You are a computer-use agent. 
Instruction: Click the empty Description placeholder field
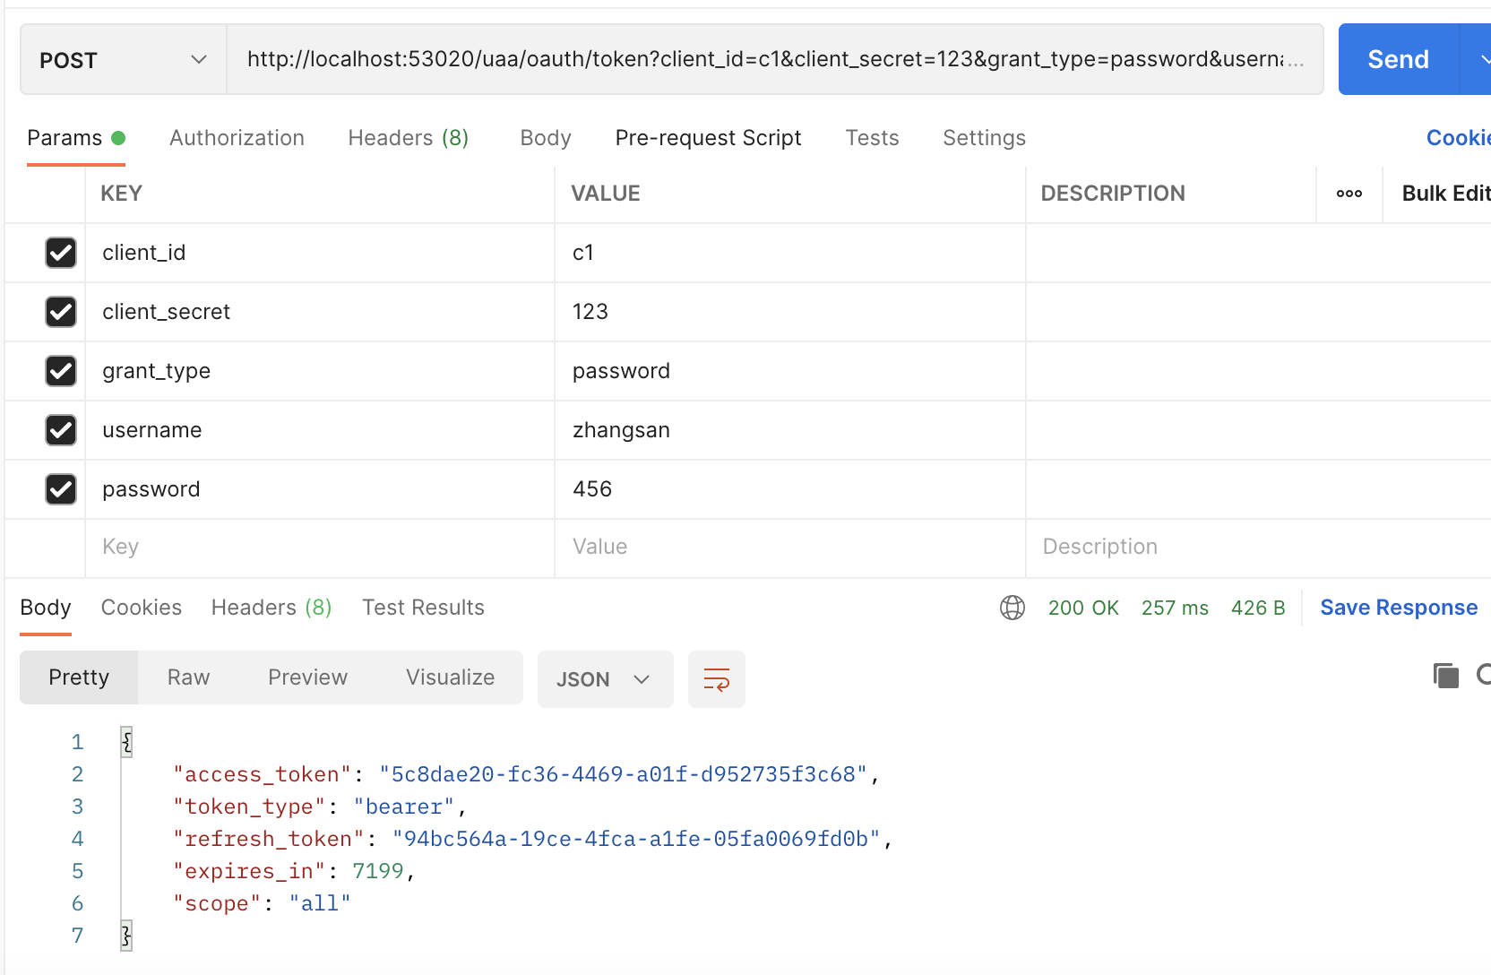coord(1258,548)
